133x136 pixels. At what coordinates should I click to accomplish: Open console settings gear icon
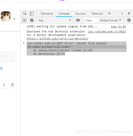[x=129, y=20]
